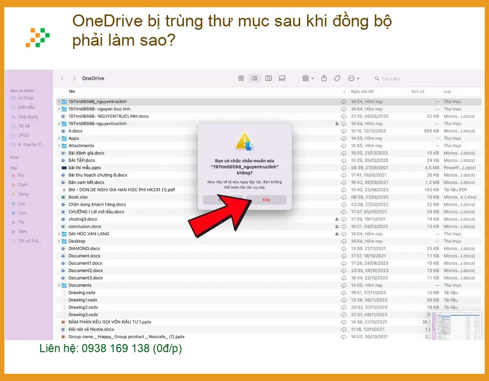Sort by Kích cỡ column header
Viewport: 489px width, 381px height.
(417, 91)
